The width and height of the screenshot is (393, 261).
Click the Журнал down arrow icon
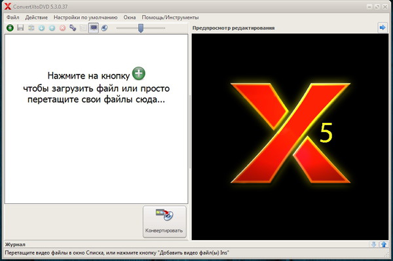point(374,245)
